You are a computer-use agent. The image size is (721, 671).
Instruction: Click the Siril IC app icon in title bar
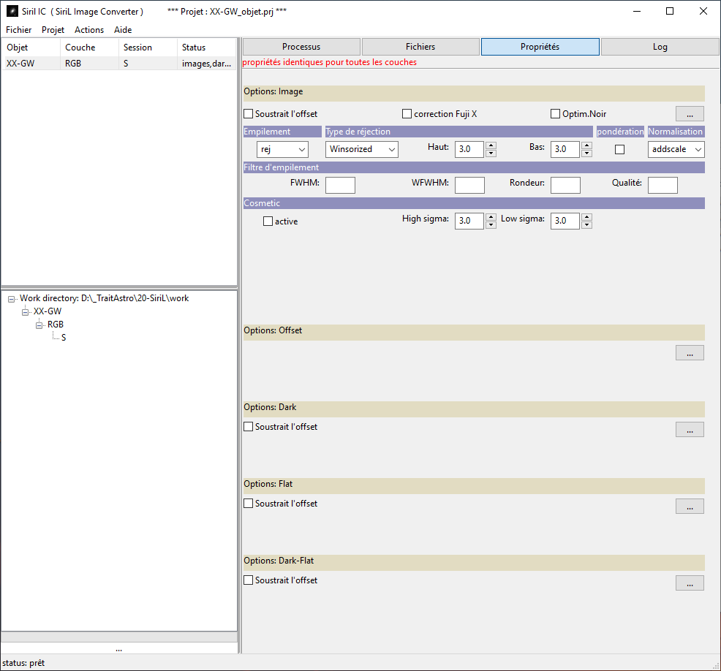point(12,11)
